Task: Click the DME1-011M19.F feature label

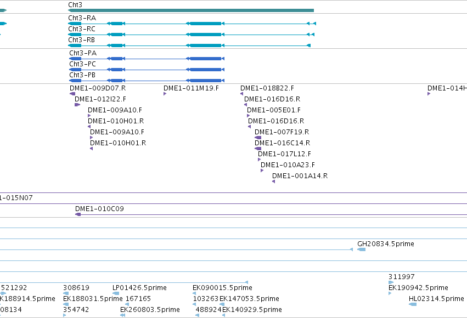Action: pos(191,88)
